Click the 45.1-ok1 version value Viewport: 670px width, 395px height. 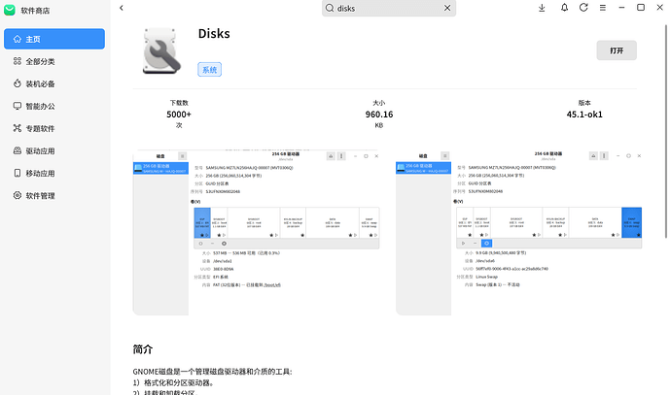584,115
